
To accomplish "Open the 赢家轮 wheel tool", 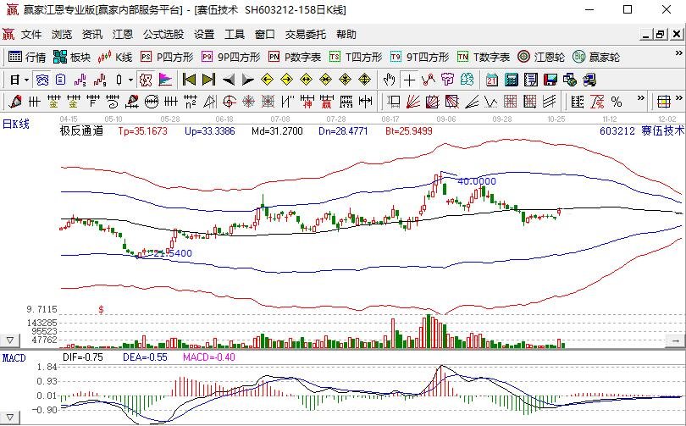I will [x=596, y=58].
